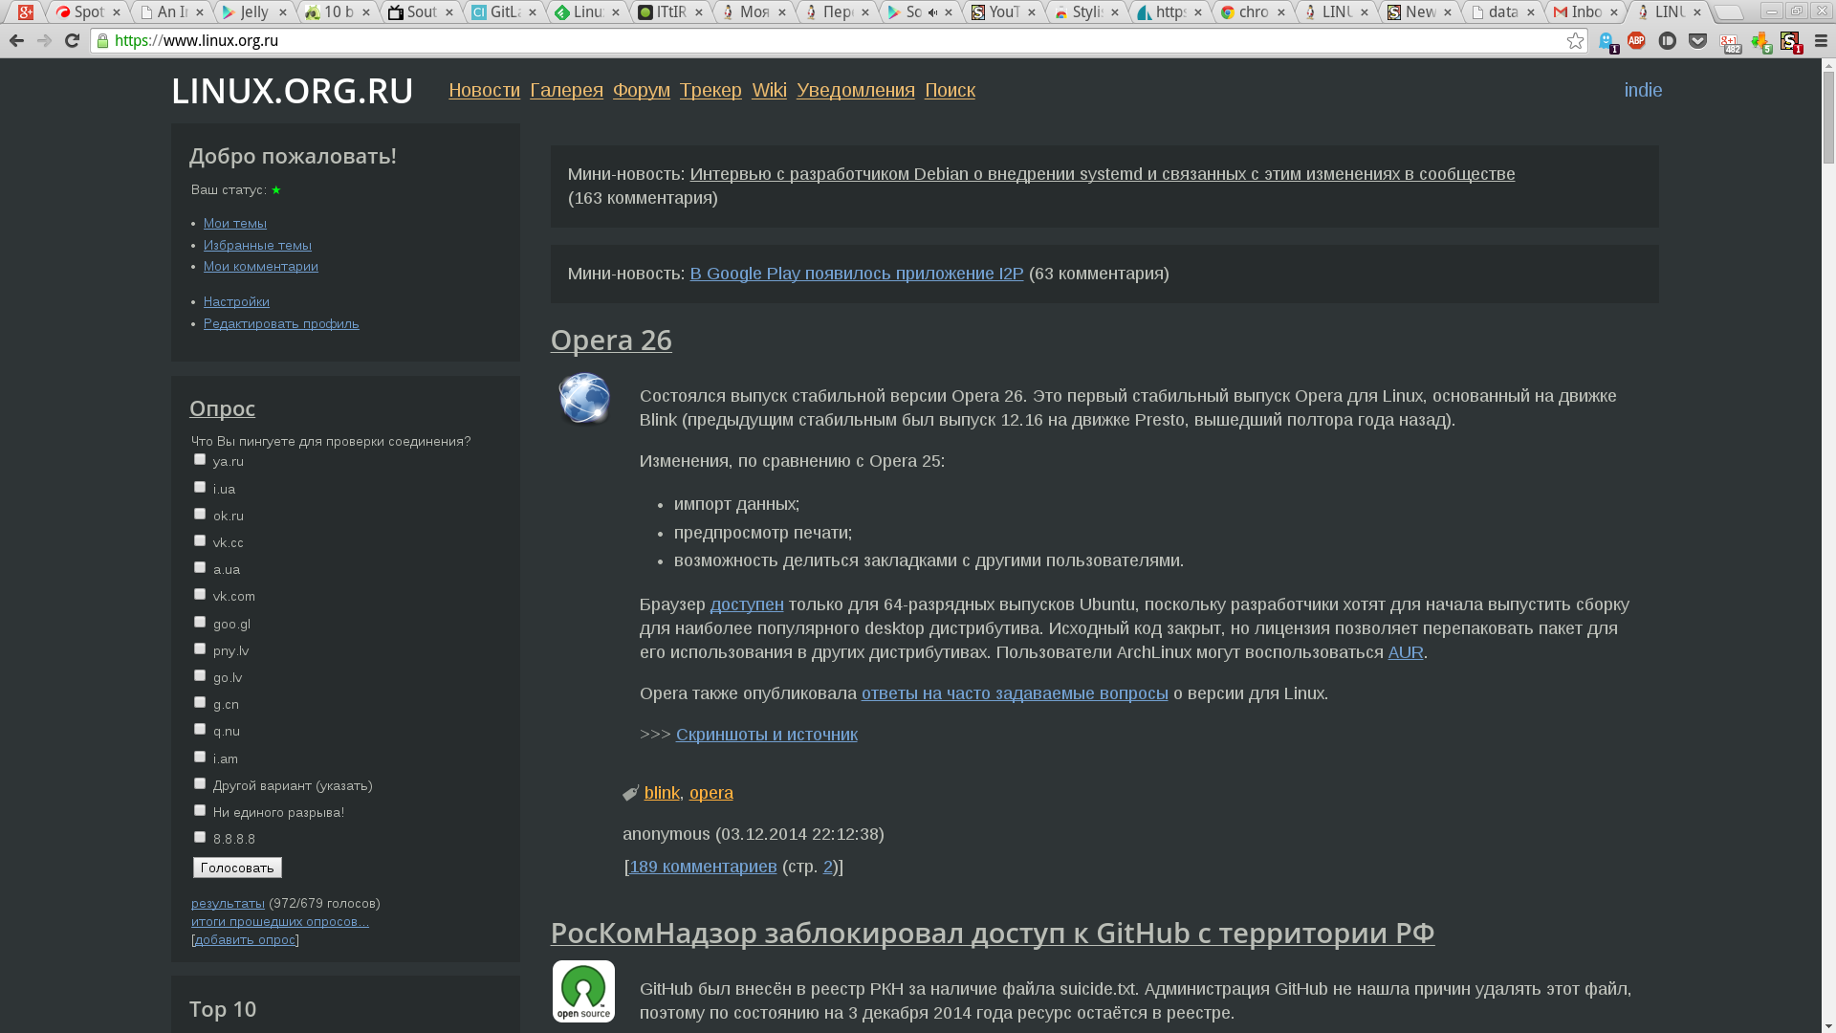This screenshot has width=1836, height=1033.
Task: Tick 'Ни единого разрыва!' checkbox
Action: (200, 810)
